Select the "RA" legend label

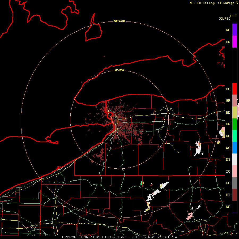point(228,136)
